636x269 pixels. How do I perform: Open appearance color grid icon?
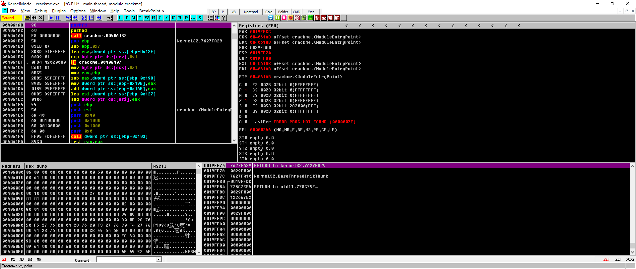click(x=217, y=18)
